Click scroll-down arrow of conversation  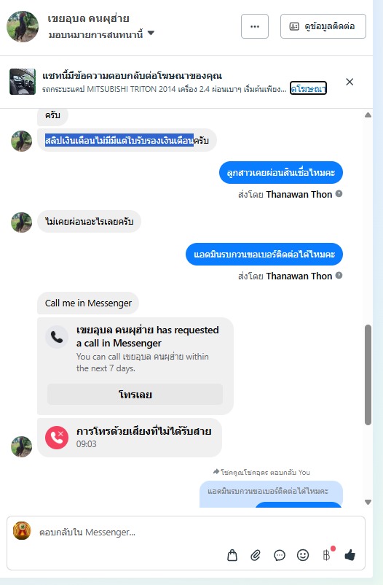pyautogui.click(x=368, y=502)
